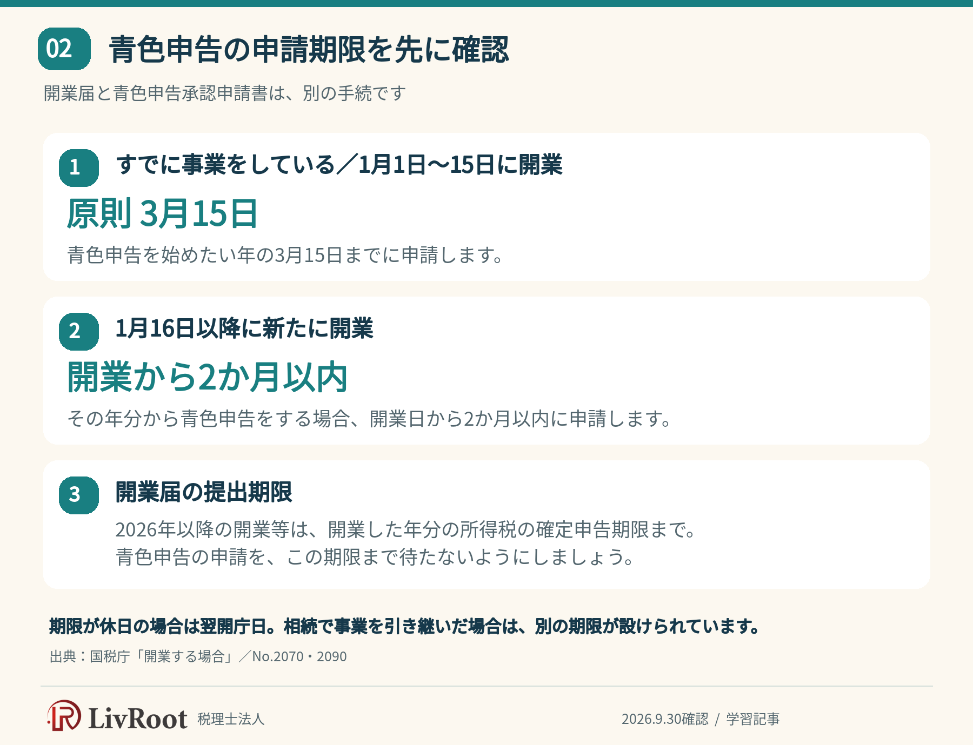The width and height of the screenshot is (973, 745).
Task: Click the line "青色申告の申請を、この期限まで待たないようにしましょう。"
Action: coord(375,556)
